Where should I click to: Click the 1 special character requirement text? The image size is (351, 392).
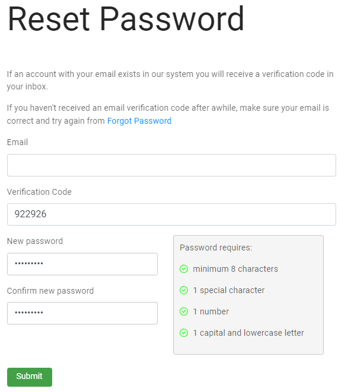(x=229, y=290)
